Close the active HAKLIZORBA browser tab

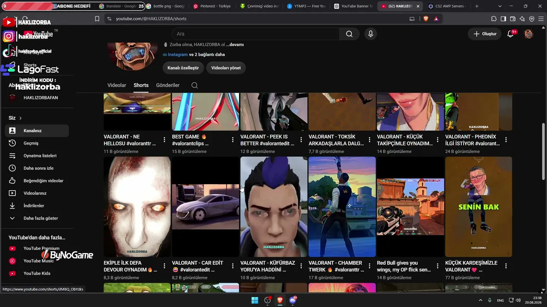[x=418, y=6]
